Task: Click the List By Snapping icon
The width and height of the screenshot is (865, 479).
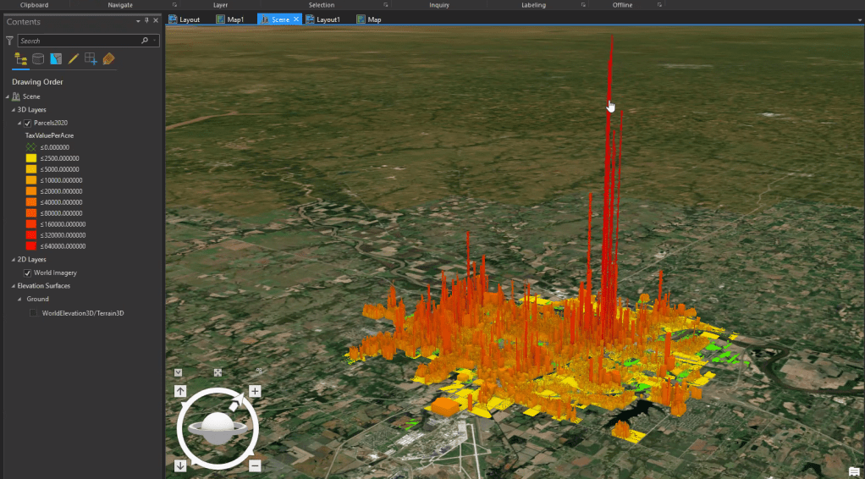Action: pos(91,59)
